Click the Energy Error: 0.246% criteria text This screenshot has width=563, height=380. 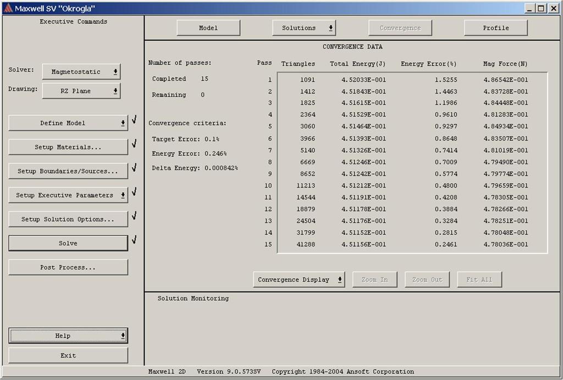click(x=189, y=153)
